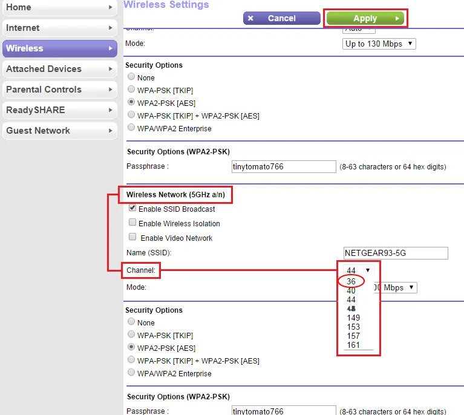The height and width of the screenshot is (415, 464).
Task: Select None in the first Security Options group
Action: point(131,77)
